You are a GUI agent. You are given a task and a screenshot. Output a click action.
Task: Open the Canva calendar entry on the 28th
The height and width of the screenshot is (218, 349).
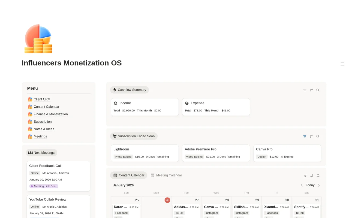tap(216, 211)
